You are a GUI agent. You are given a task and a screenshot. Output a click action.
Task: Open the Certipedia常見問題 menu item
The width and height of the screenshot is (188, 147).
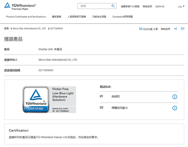point(122,17)
